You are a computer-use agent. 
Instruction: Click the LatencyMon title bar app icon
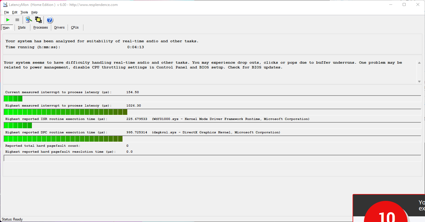[5, 5]
